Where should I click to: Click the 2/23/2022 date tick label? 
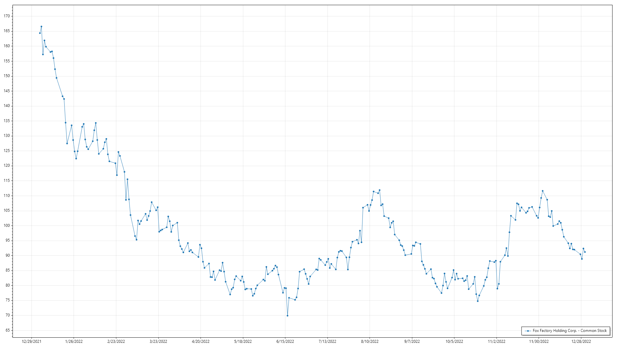(x=116, y=342)
